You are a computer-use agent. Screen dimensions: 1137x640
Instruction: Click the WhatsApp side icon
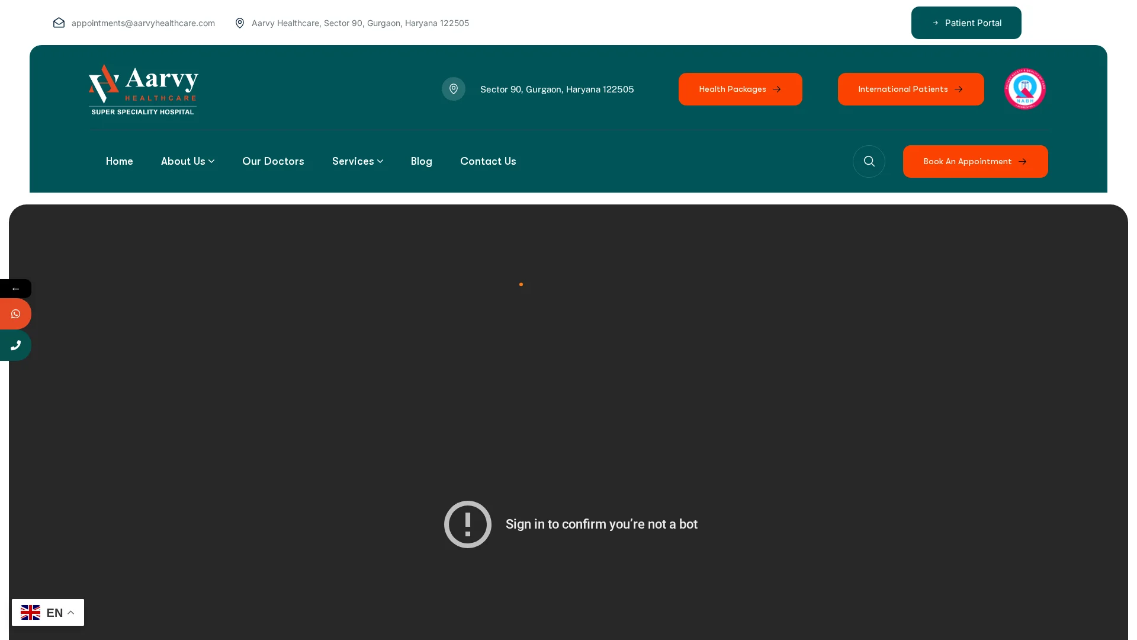[15, 314]
